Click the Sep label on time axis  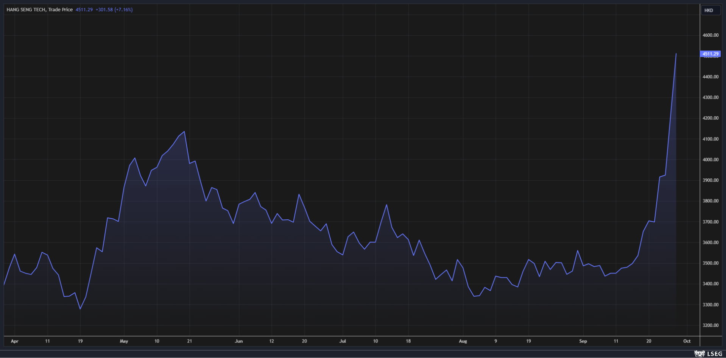point(583,341)
